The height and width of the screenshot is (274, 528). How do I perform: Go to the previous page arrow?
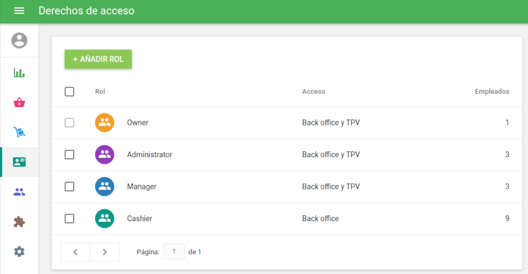click(75, 252)
